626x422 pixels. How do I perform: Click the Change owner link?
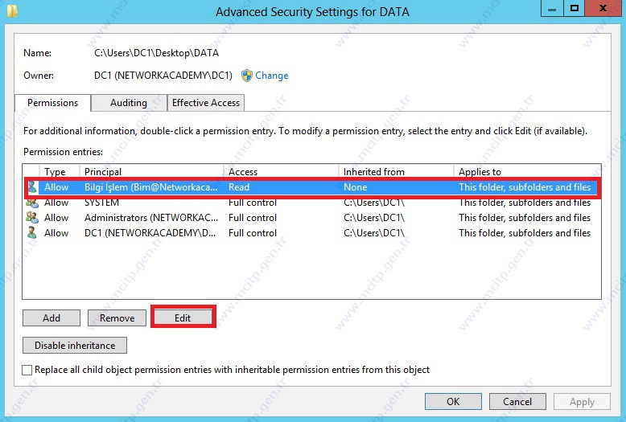(x=271, y=76)
